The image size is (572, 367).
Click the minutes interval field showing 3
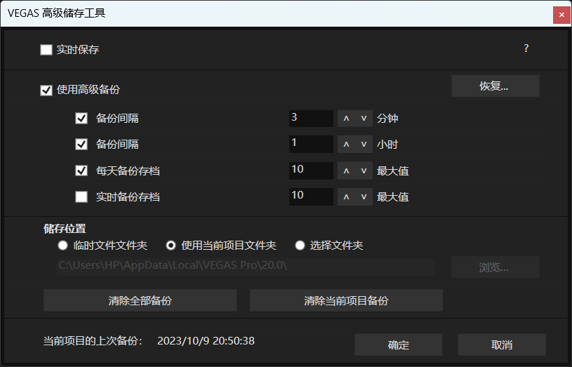(x=311, y=118)
